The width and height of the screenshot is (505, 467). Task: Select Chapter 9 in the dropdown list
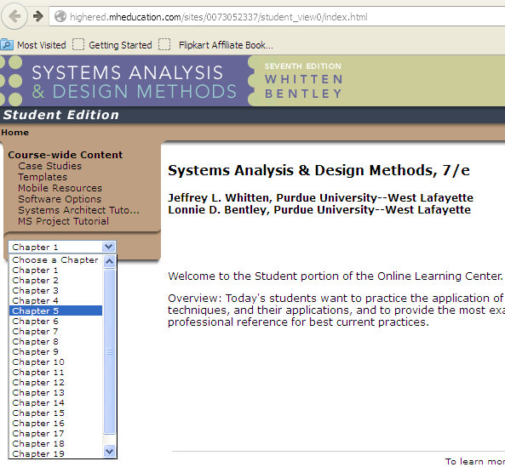[x=55, y=351]
